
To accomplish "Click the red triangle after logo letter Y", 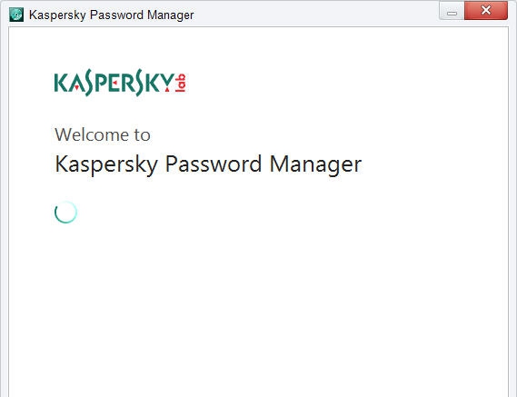I will [167, 89].
